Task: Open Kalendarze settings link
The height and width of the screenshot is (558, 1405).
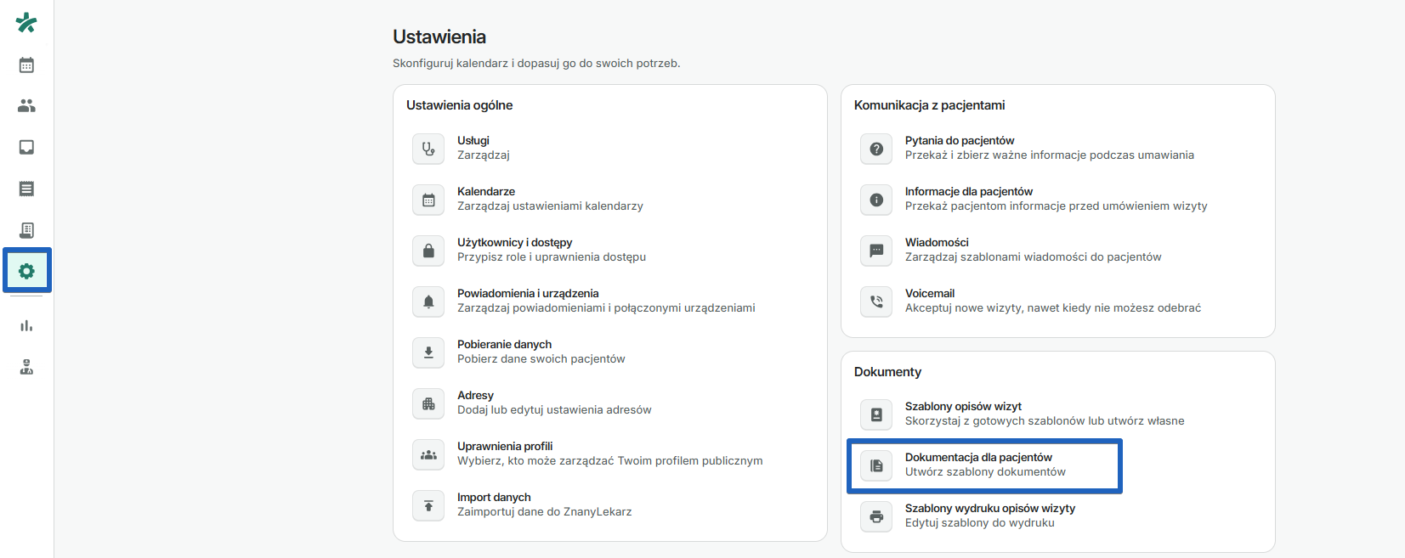Action: (x=486, y=192)
